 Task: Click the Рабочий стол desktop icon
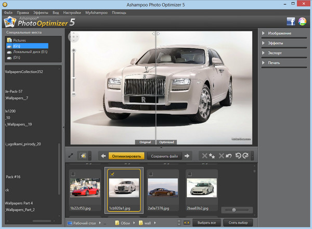[x=70, y=223]
